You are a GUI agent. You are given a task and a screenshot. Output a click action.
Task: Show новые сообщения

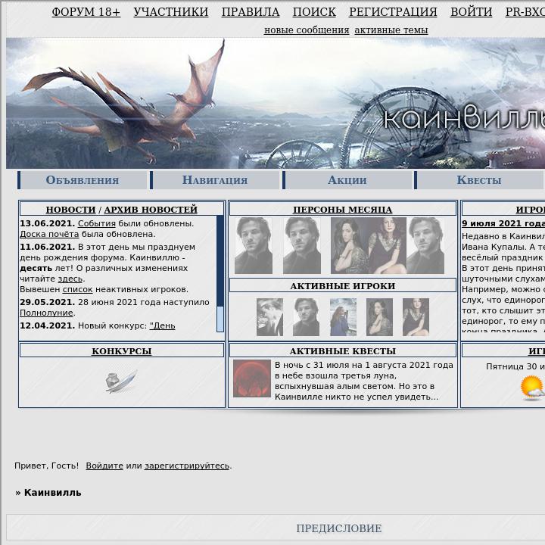click(307, 30)
